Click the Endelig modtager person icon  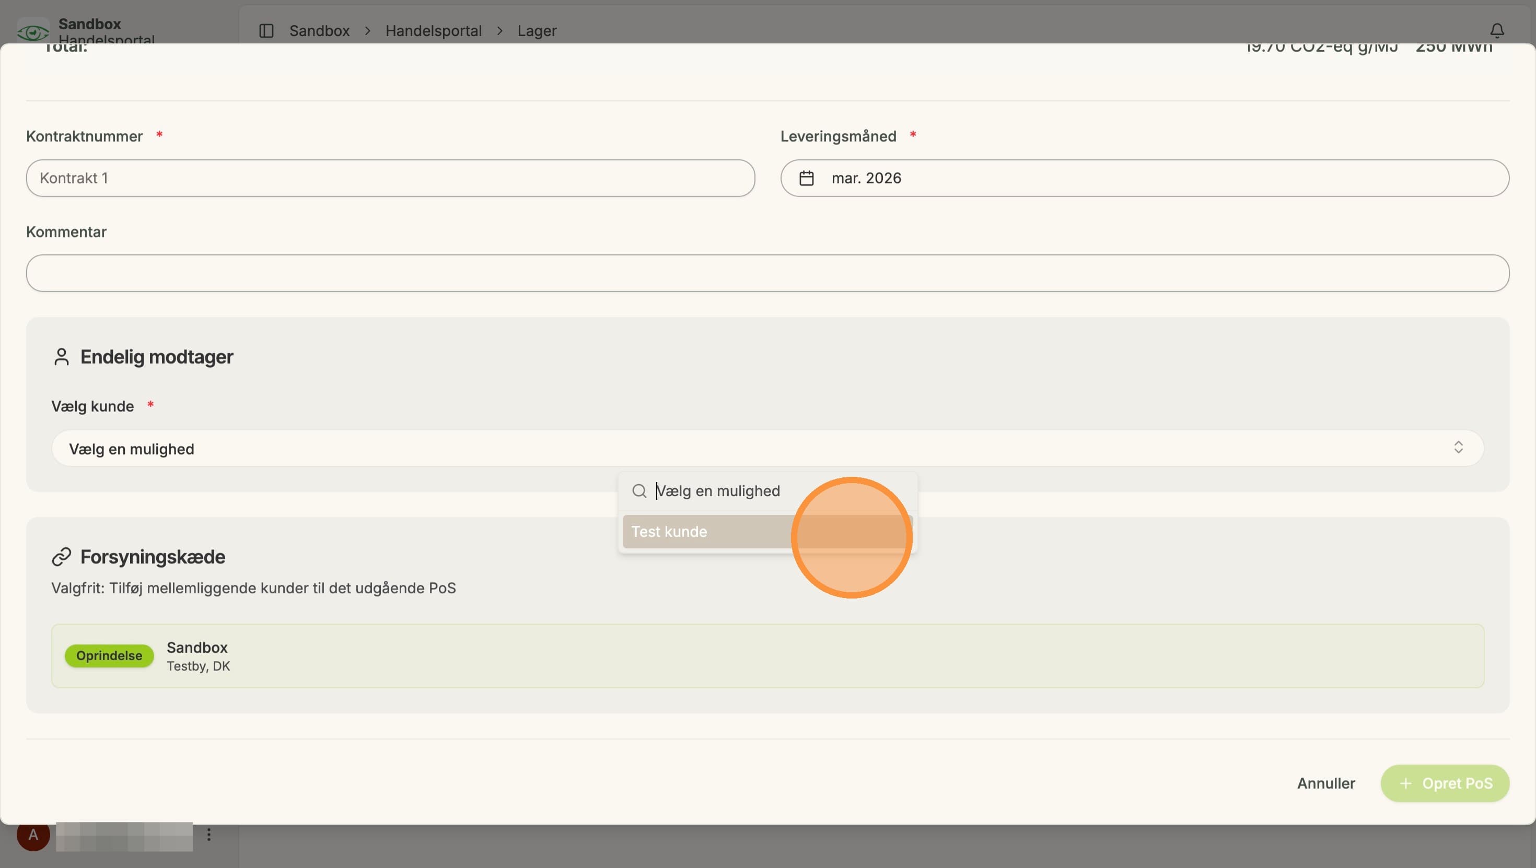tap(62, 357)
